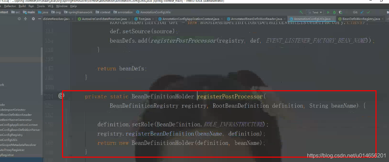389x162 pixels.
Task: Click main in the breadcrumb bar
Action: (29, 12)
